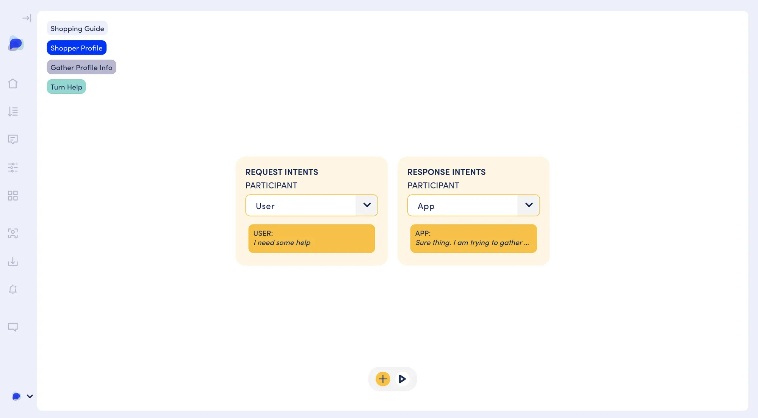Open the sliders settings icon in sidebar
758x418 pixels.
click(13, 168)
